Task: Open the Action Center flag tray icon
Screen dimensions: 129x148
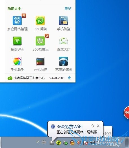Action: click(86, 143)
